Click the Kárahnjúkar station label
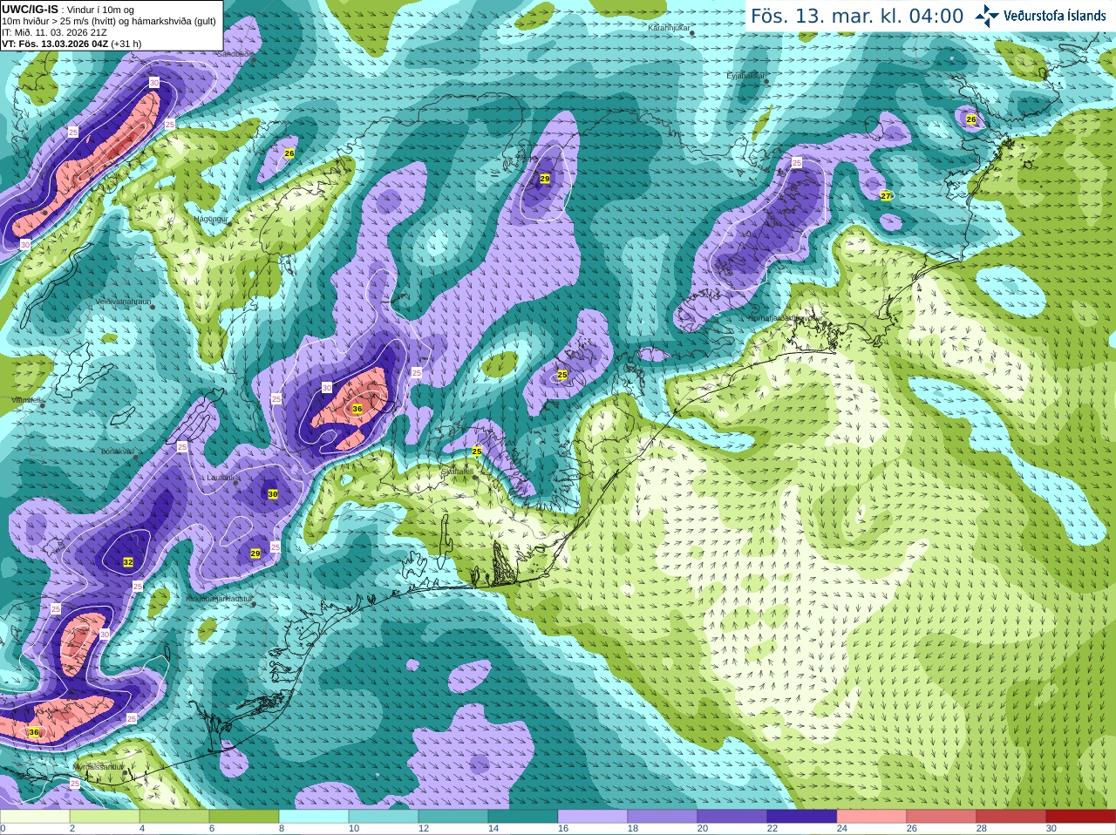This screenshot has height=835, width=1116. (x=670, y=28)
